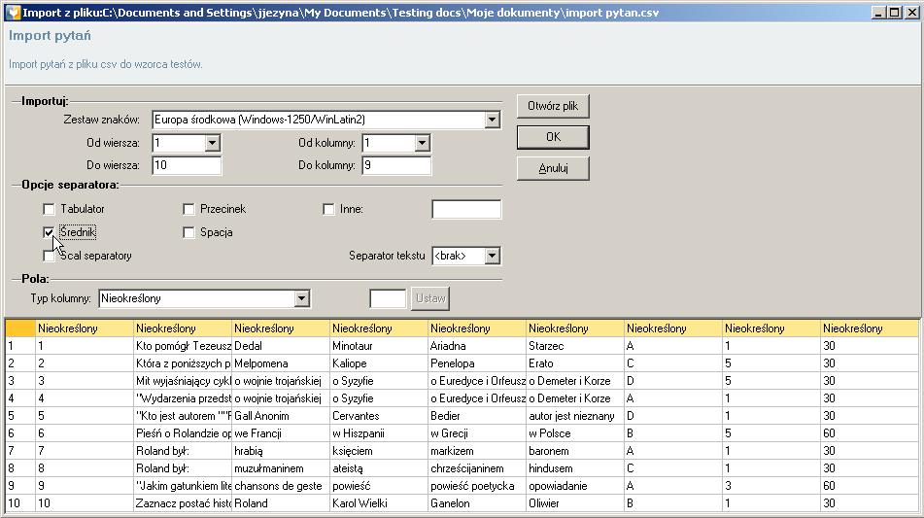
Task: Click the cell 'hrabią'
Action: coord(281,451)
